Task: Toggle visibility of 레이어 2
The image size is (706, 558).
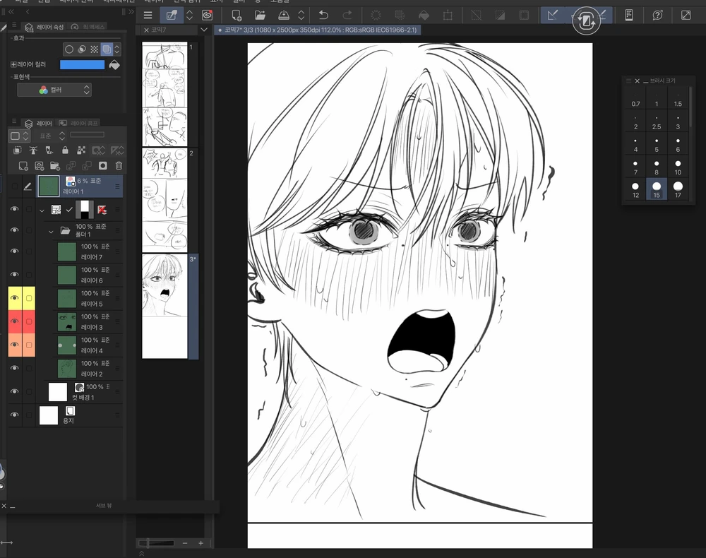Action: (14, 368)
